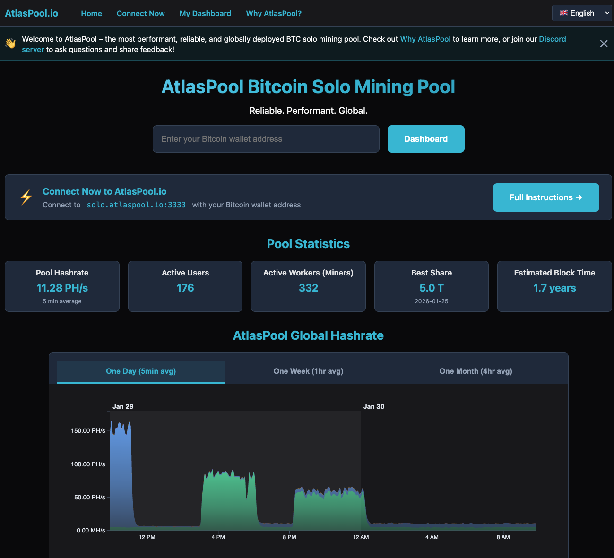The width and height of the screenshot is (614, 558).
Task: Open the Discord server link
Action: point(552,39)
